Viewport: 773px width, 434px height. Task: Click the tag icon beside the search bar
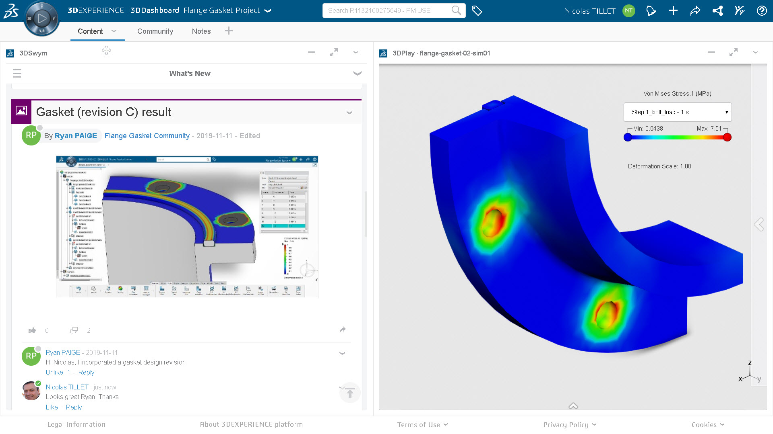pos(477,11)
